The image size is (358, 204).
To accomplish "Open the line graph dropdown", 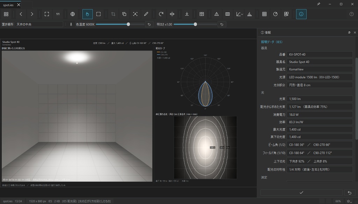I will click(x=239, y=14).
